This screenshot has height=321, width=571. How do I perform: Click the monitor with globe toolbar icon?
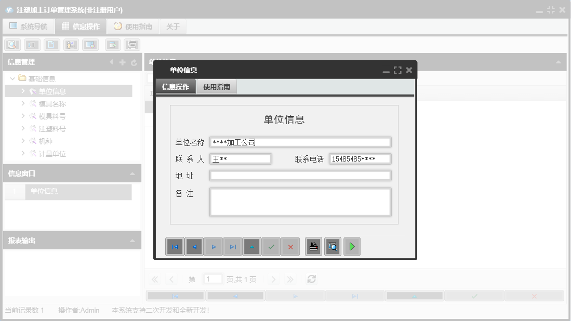(x=90, y=45)
